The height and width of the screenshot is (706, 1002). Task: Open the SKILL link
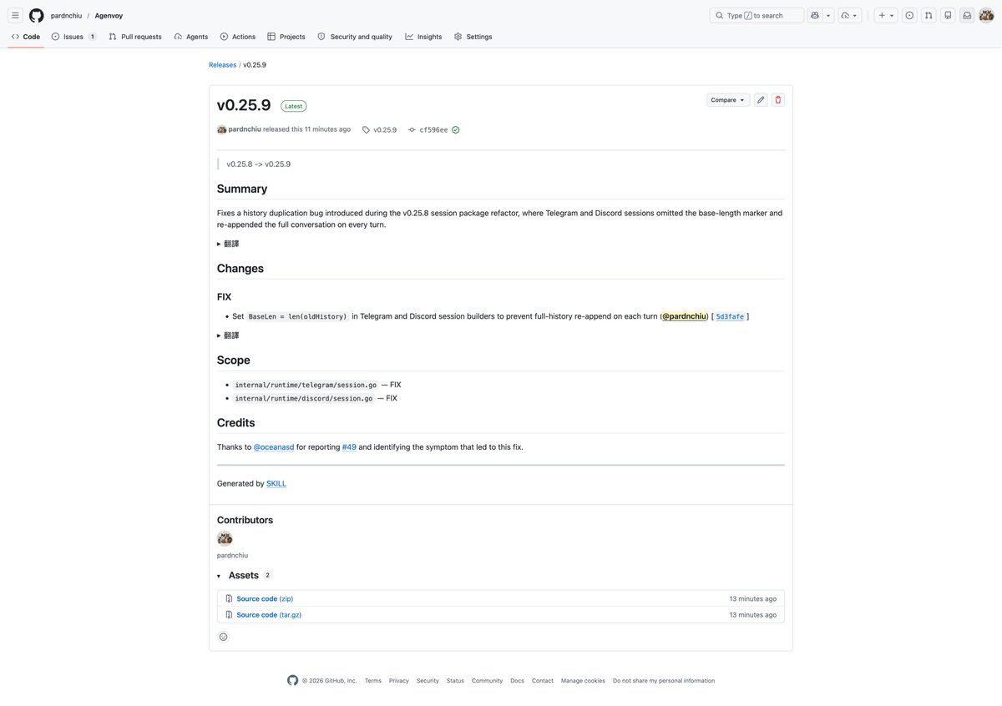(x=276, y=484)
